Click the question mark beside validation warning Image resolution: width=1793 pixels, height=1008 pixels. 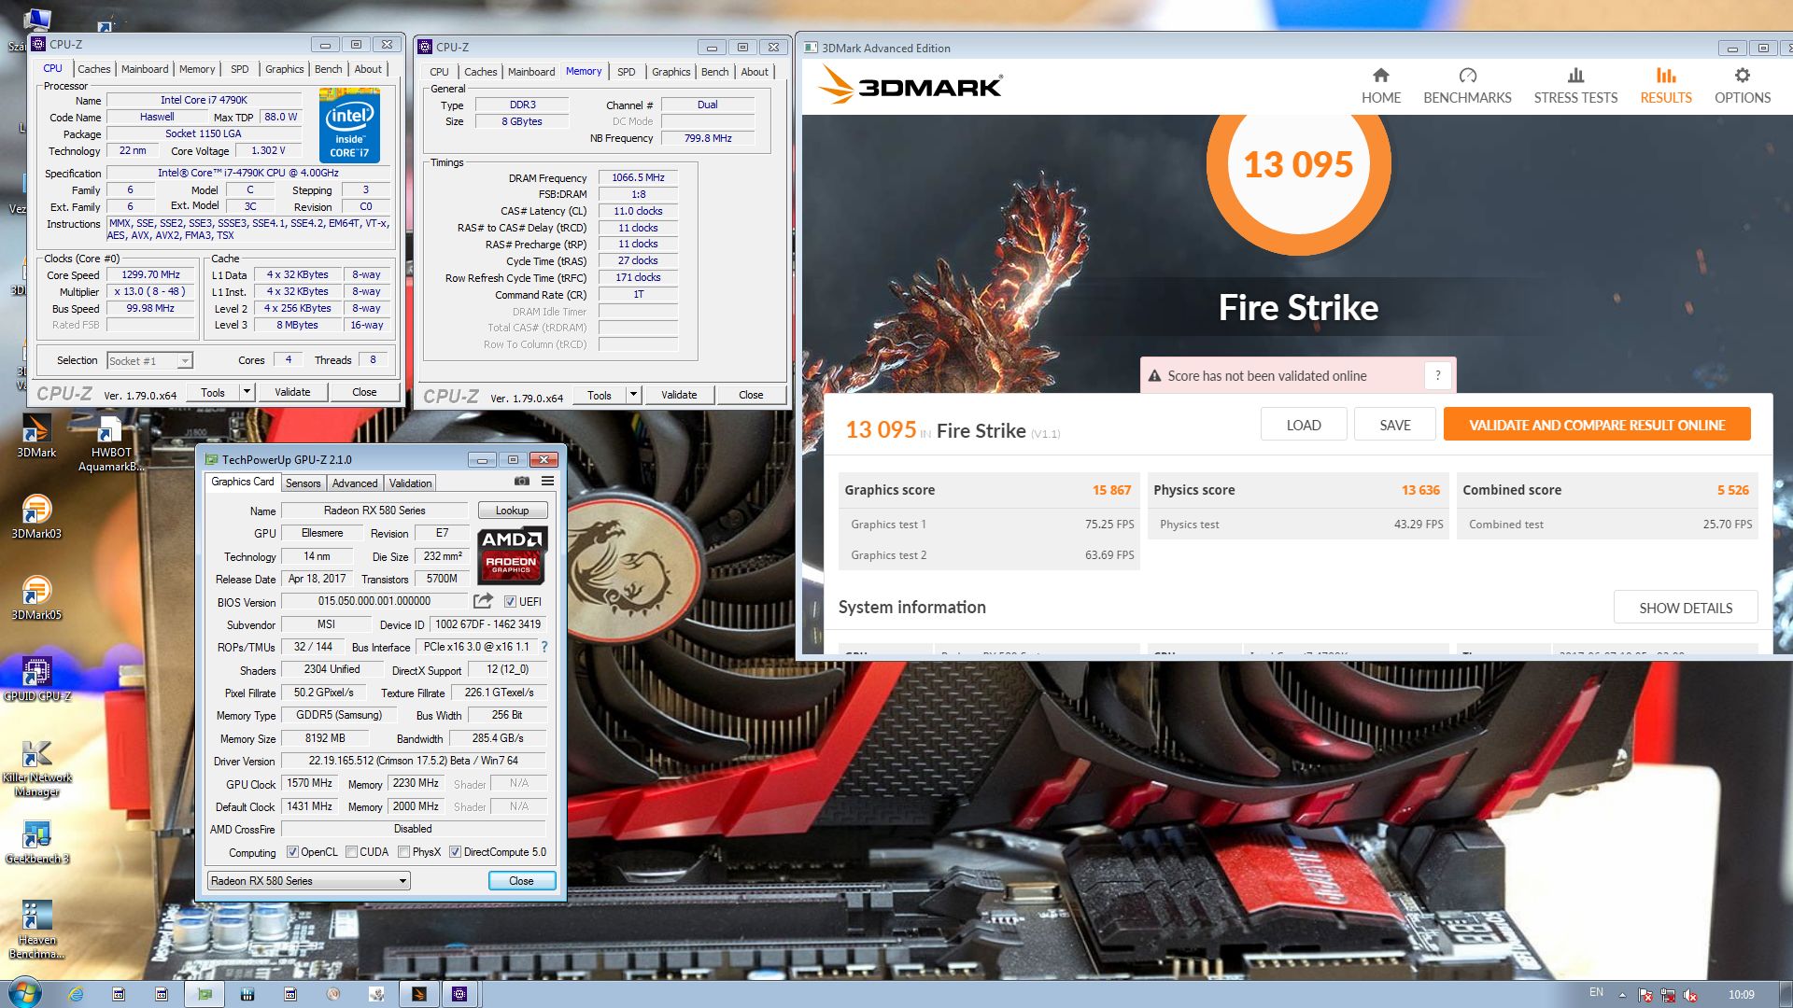tap(1438, 375)
